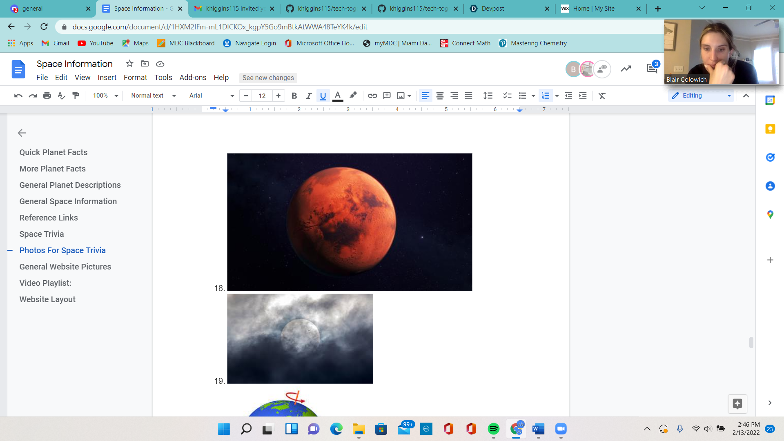This screenshot has width=784, height=441.
Task: Toggle italic formatting
Action: pos(308,96)
